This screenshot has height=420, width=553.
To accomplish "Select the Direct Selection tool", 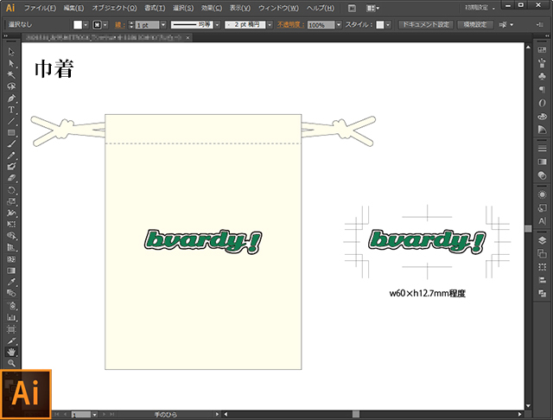I will tap(11, 63).
